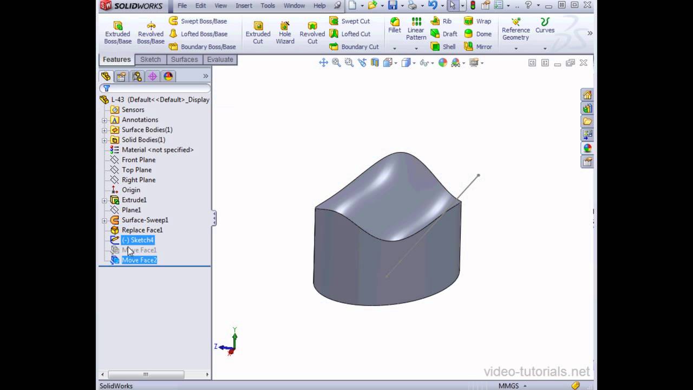Open DisplayManager tab icon
The image size is (693, 390).
(168, 76)
